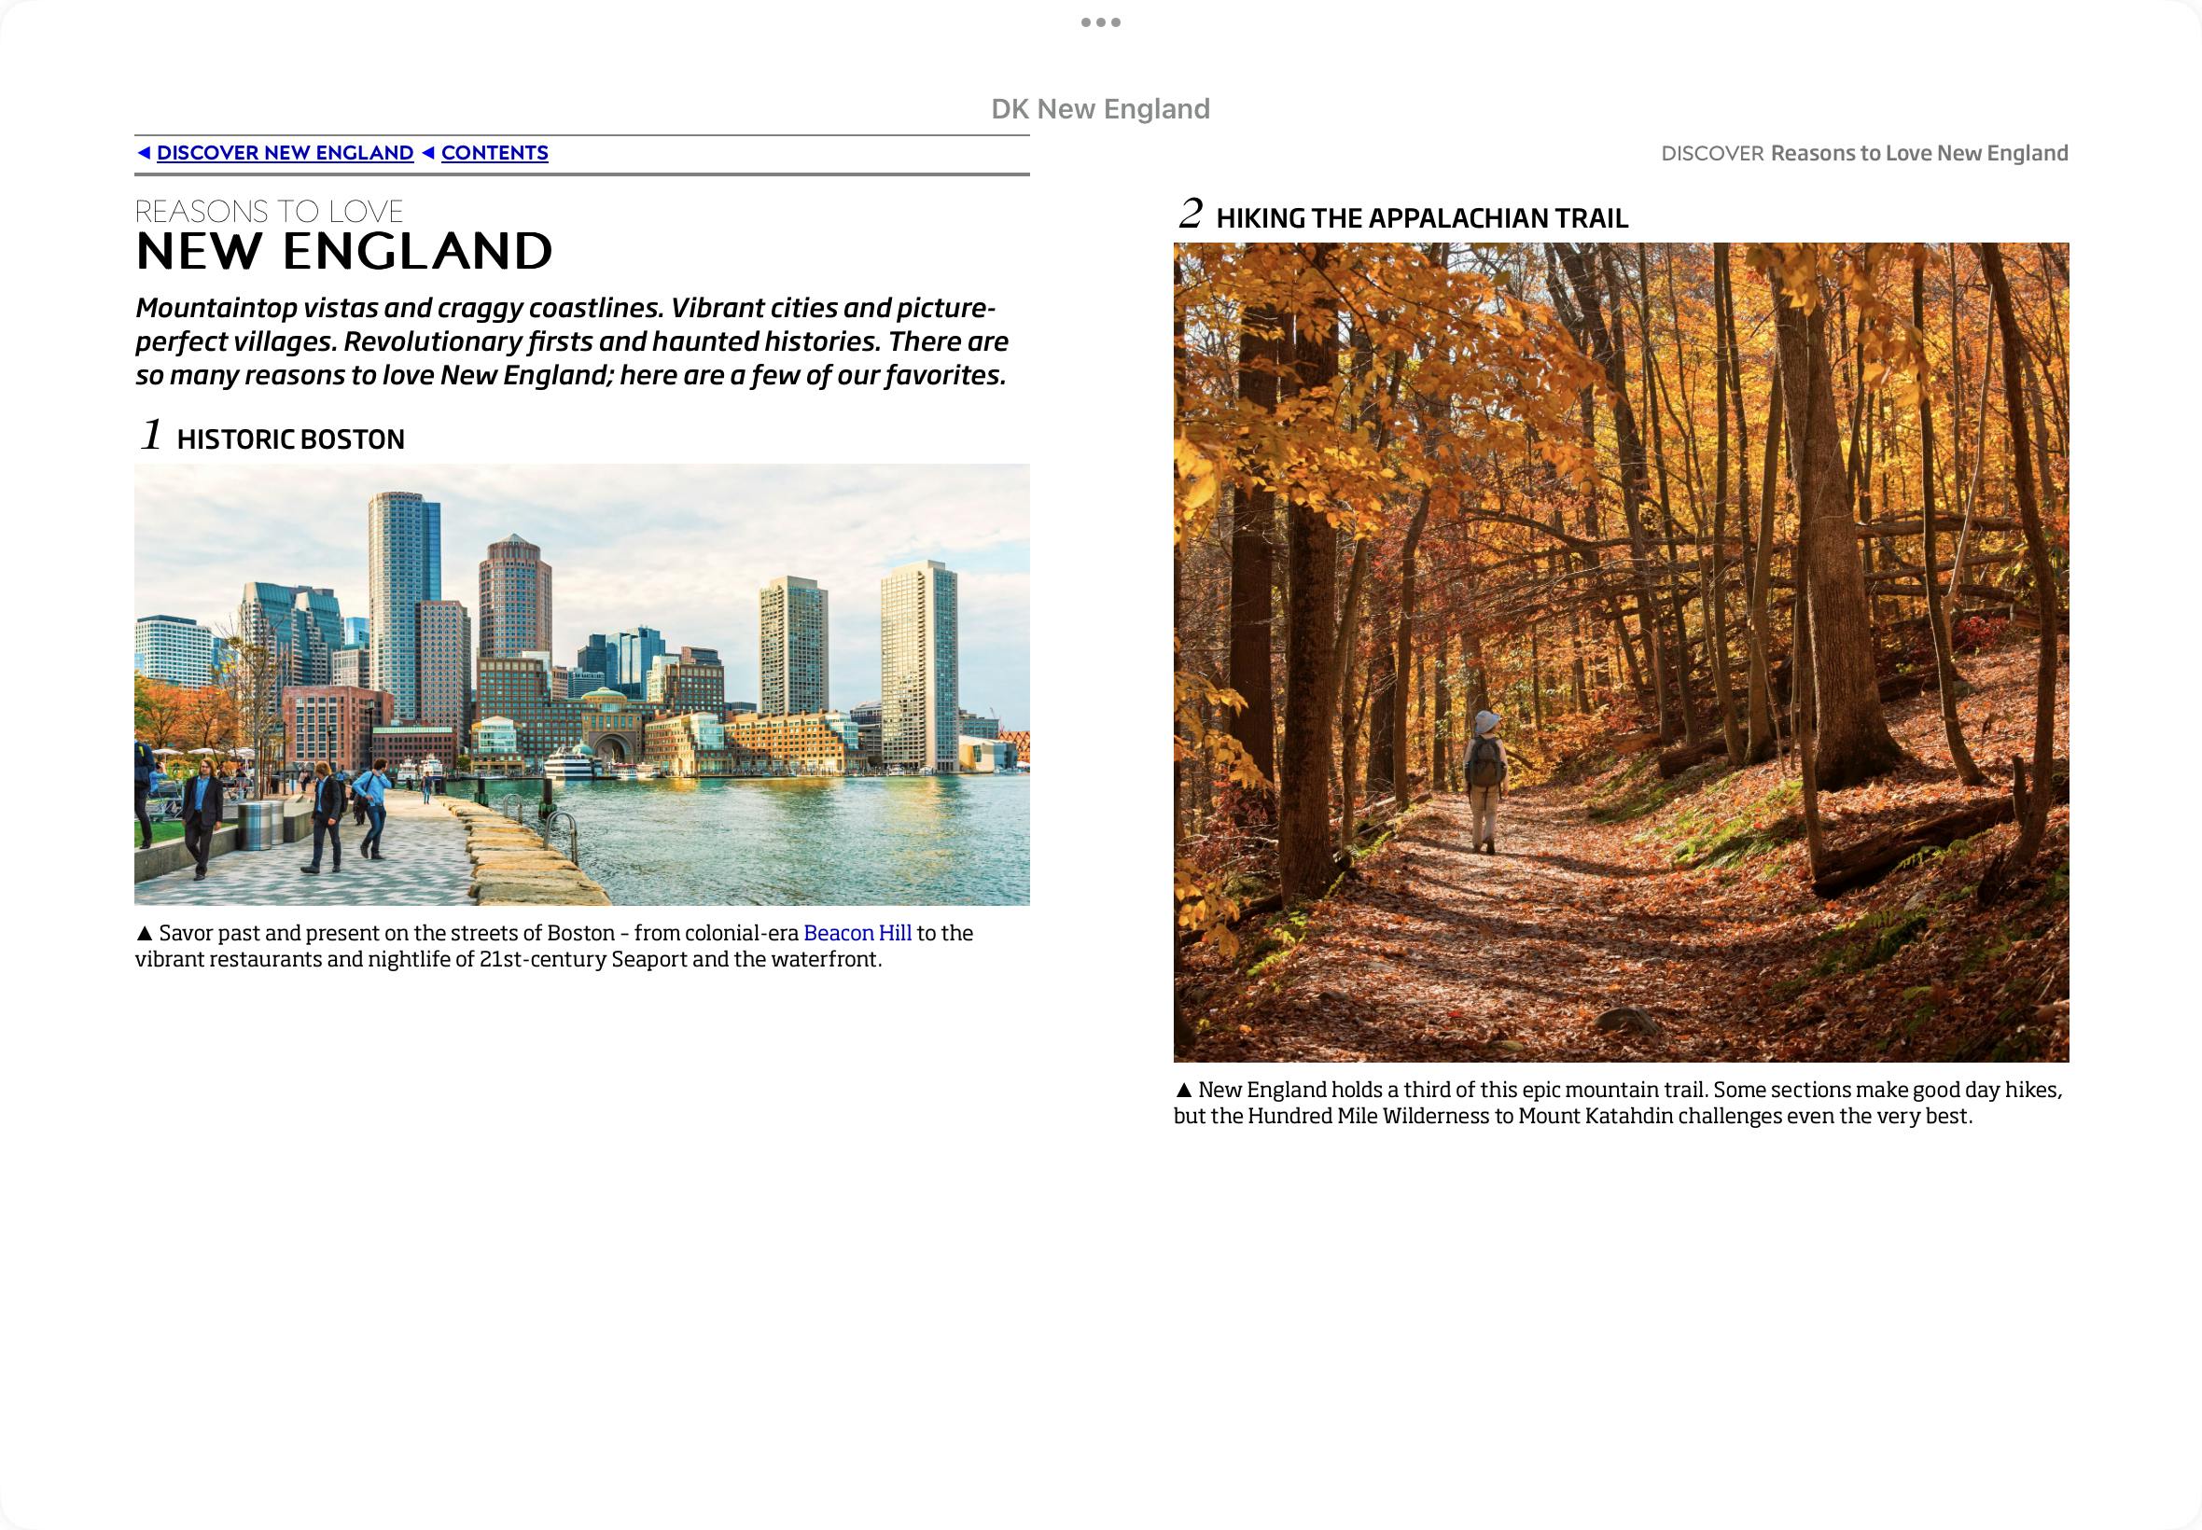Click the DK New England book title
The height and width of the screenshot is (1530, 2202).
(x=1100, y=109)
